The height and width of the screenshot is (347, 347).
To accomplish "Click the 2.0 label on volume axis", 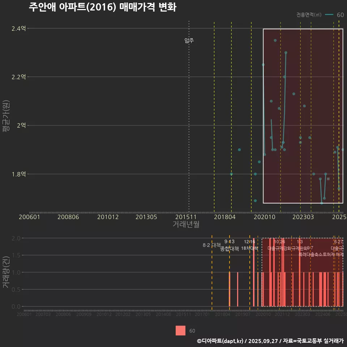I will 16,238.
